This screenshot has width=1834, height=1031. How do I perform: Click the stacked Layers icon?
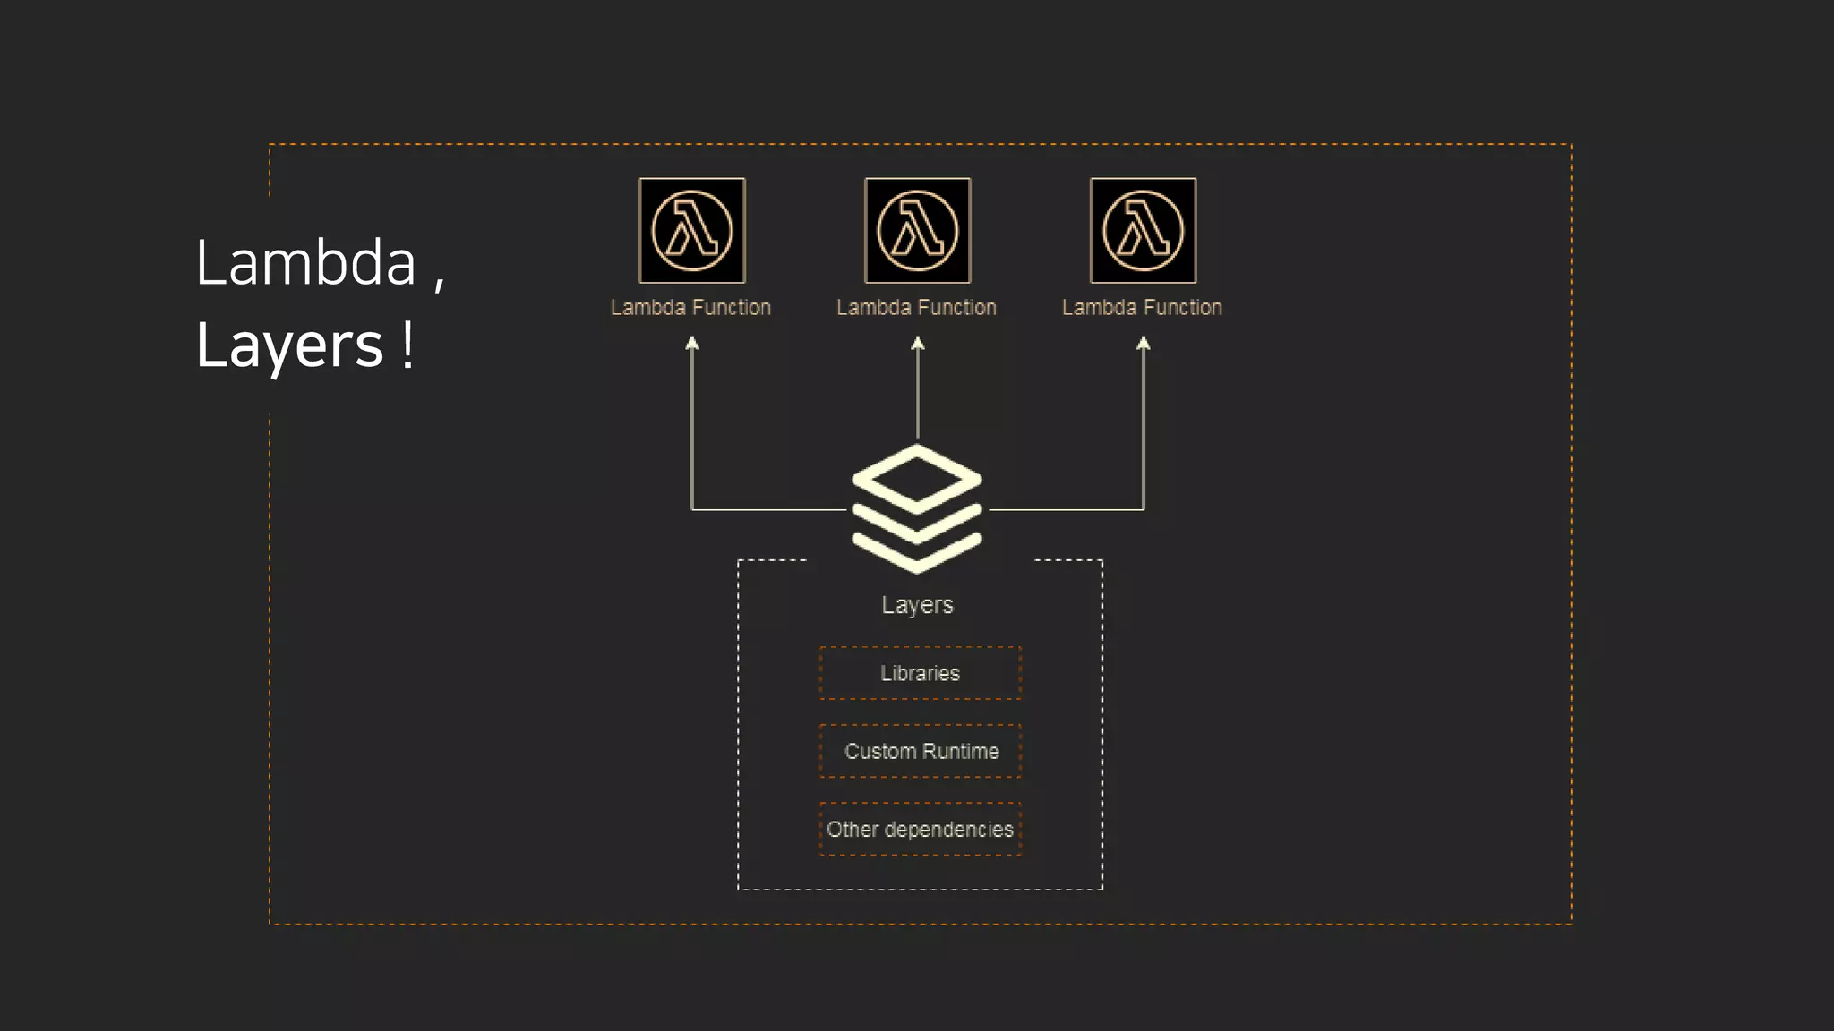[x=917, y=507]
